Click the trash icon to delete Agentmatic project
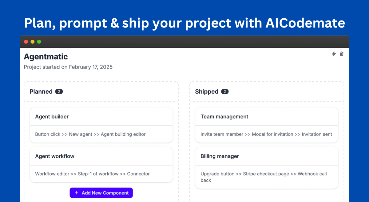 (x=342, y=54)
